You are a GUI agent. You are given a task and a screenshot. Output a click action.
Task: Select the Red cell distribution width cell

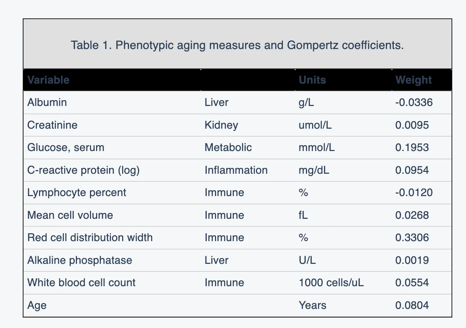point(90,238)
